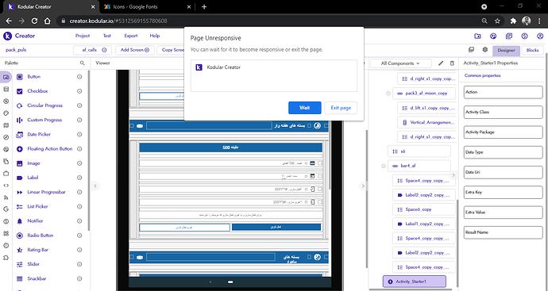Click the palette list vertical scrollbar
Image resolution: width=548 pixels, height=291 pixels.
click(x=88, y=150)
